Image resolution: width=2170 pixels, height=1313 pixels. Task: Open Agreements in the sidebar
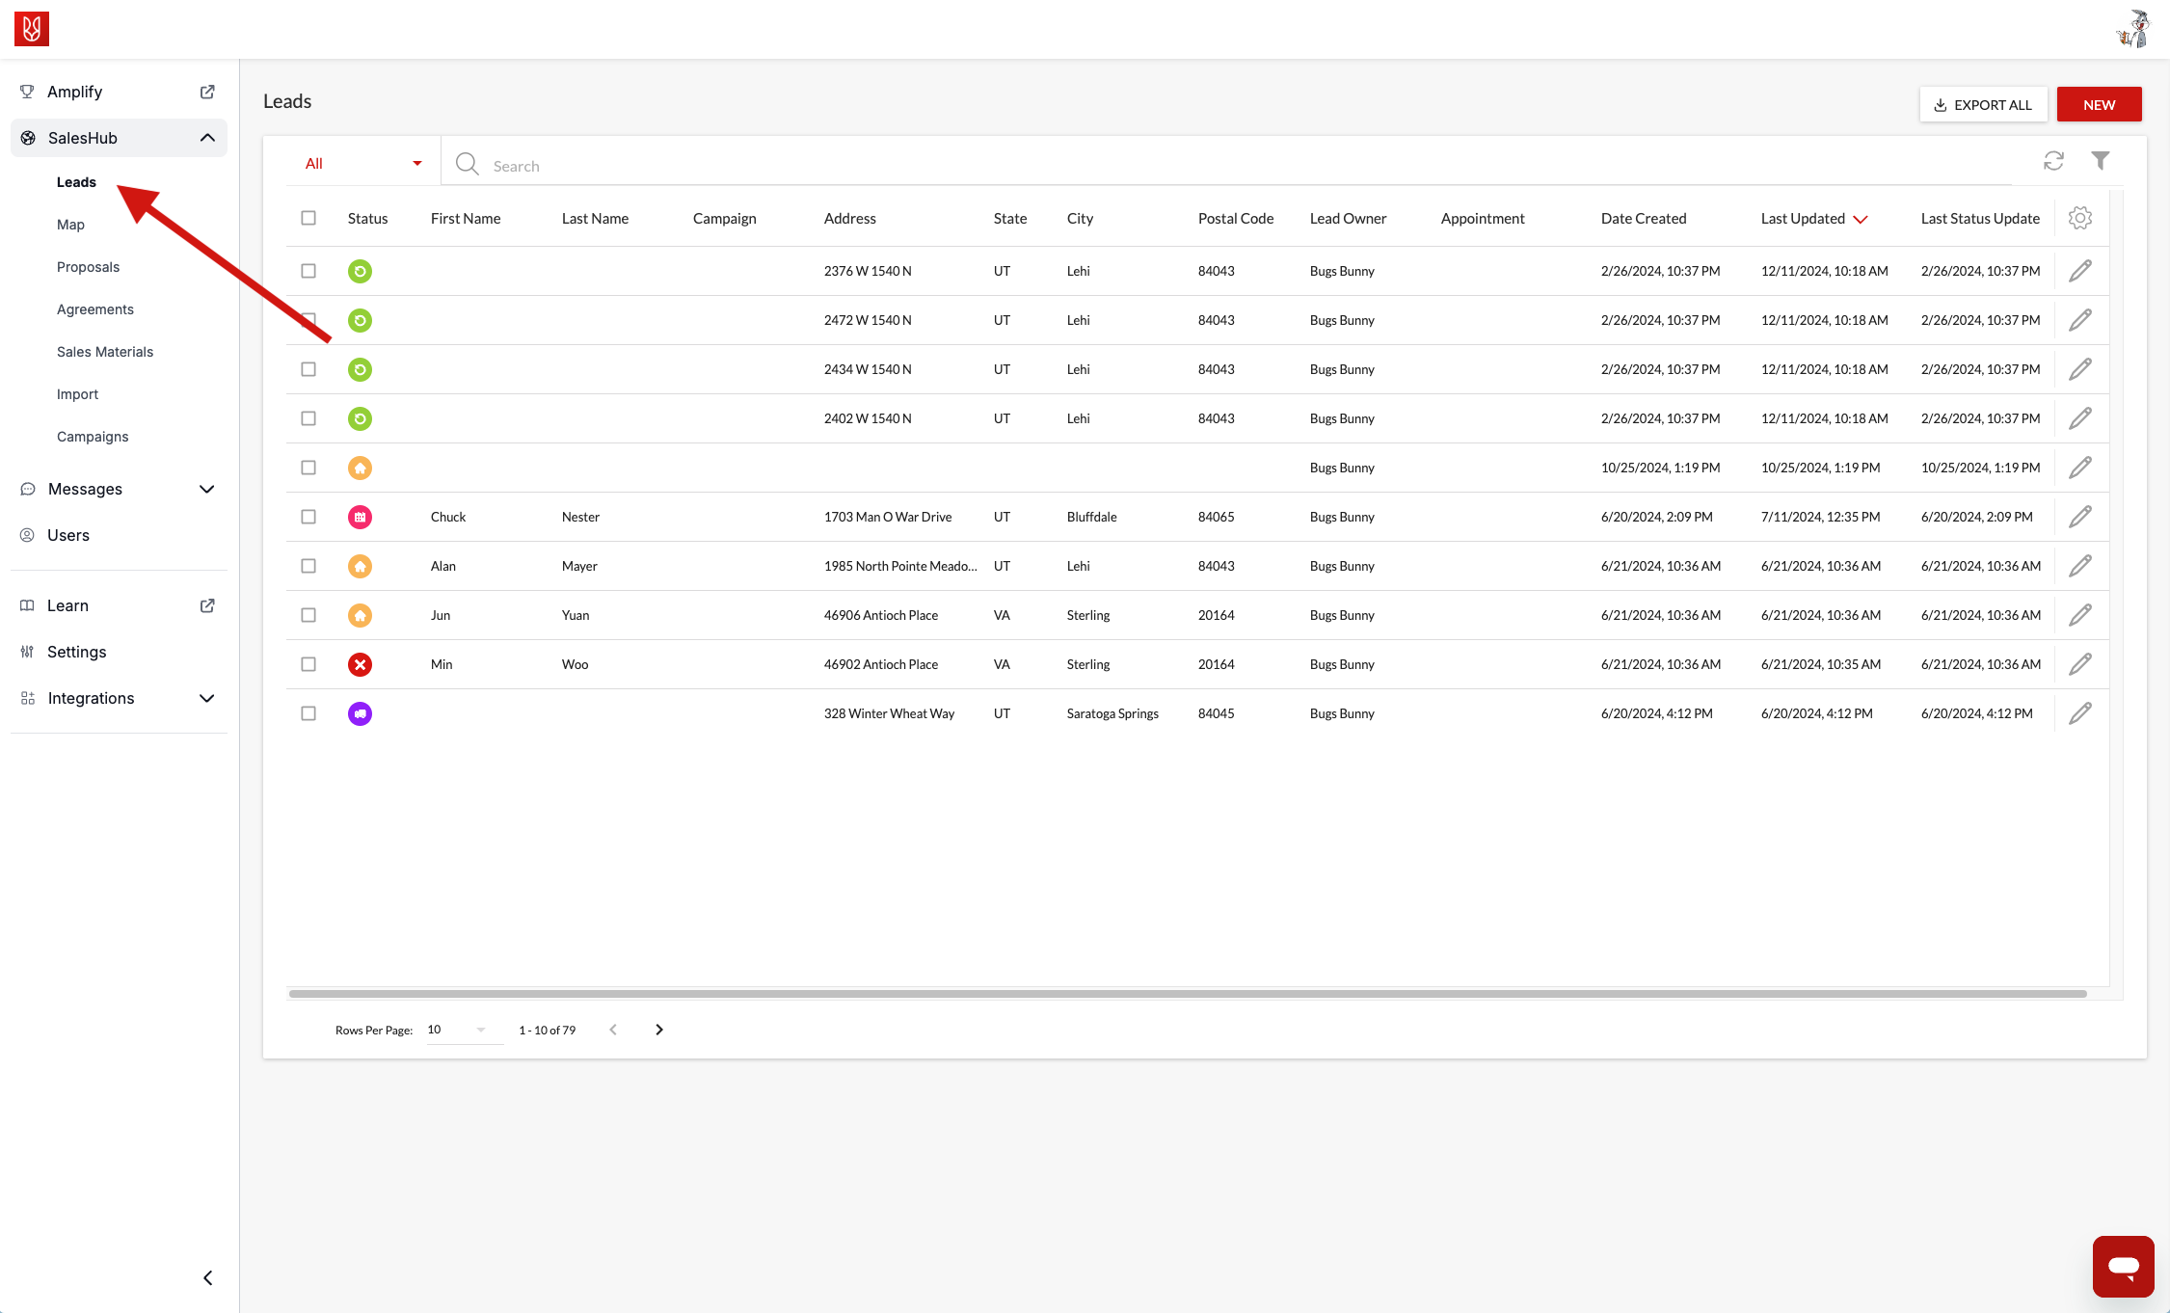pyautogui.click(x=95, y=309)
